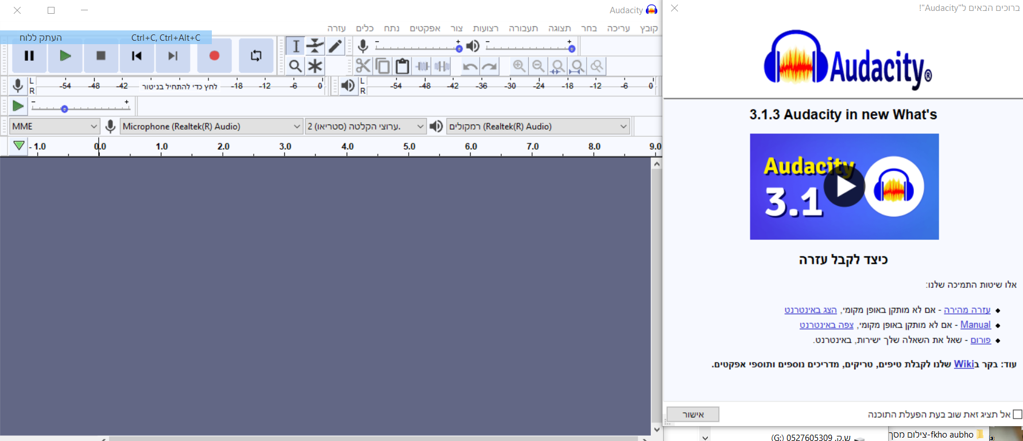This screenshot has width=1023, height=441.
Task: Click the Zoom In magnifier icon
Action: click(x=519, y=67)
